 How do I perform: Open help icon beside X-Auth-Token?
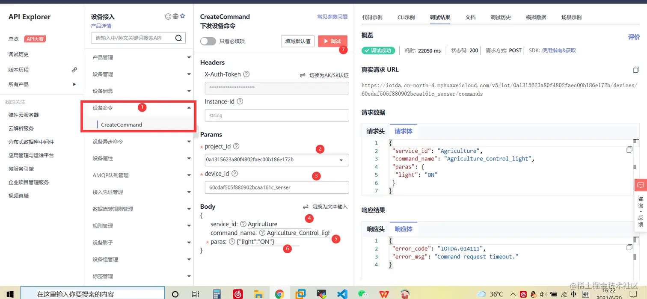pos(246,74)
